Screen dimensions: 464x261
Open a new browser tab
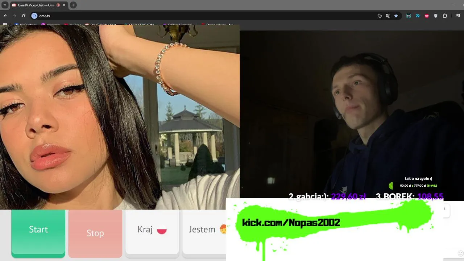coord(73,5)
